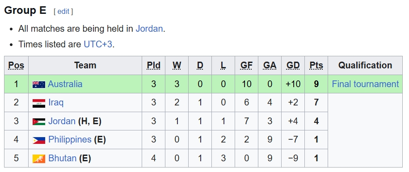Click the GF column header abbreviation
This screenshot has height=172, width=409.
tap(246, 65)
